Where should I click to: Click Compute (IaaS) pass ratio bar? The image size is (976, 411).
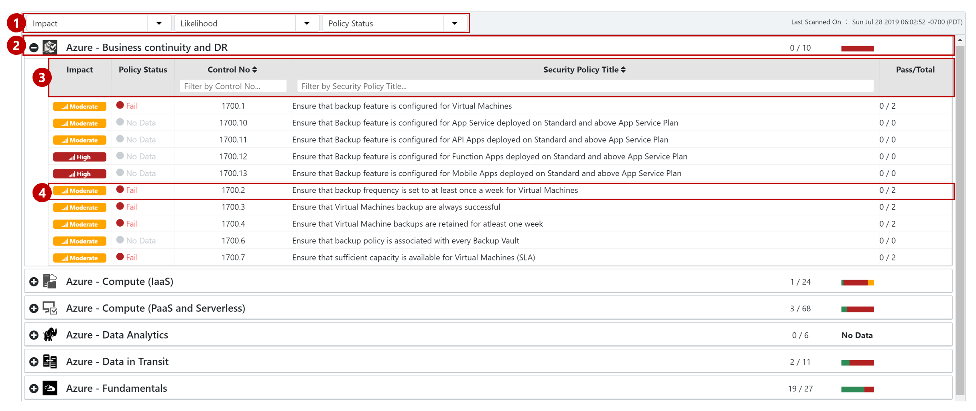(x=858, y=282)
